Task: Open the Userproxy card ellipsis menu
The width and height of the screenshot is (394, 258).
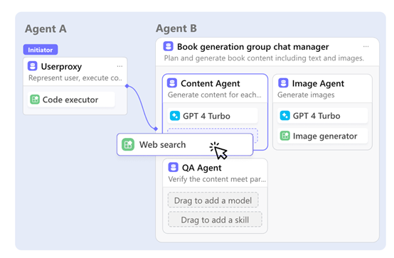Action: pos(119,66)
